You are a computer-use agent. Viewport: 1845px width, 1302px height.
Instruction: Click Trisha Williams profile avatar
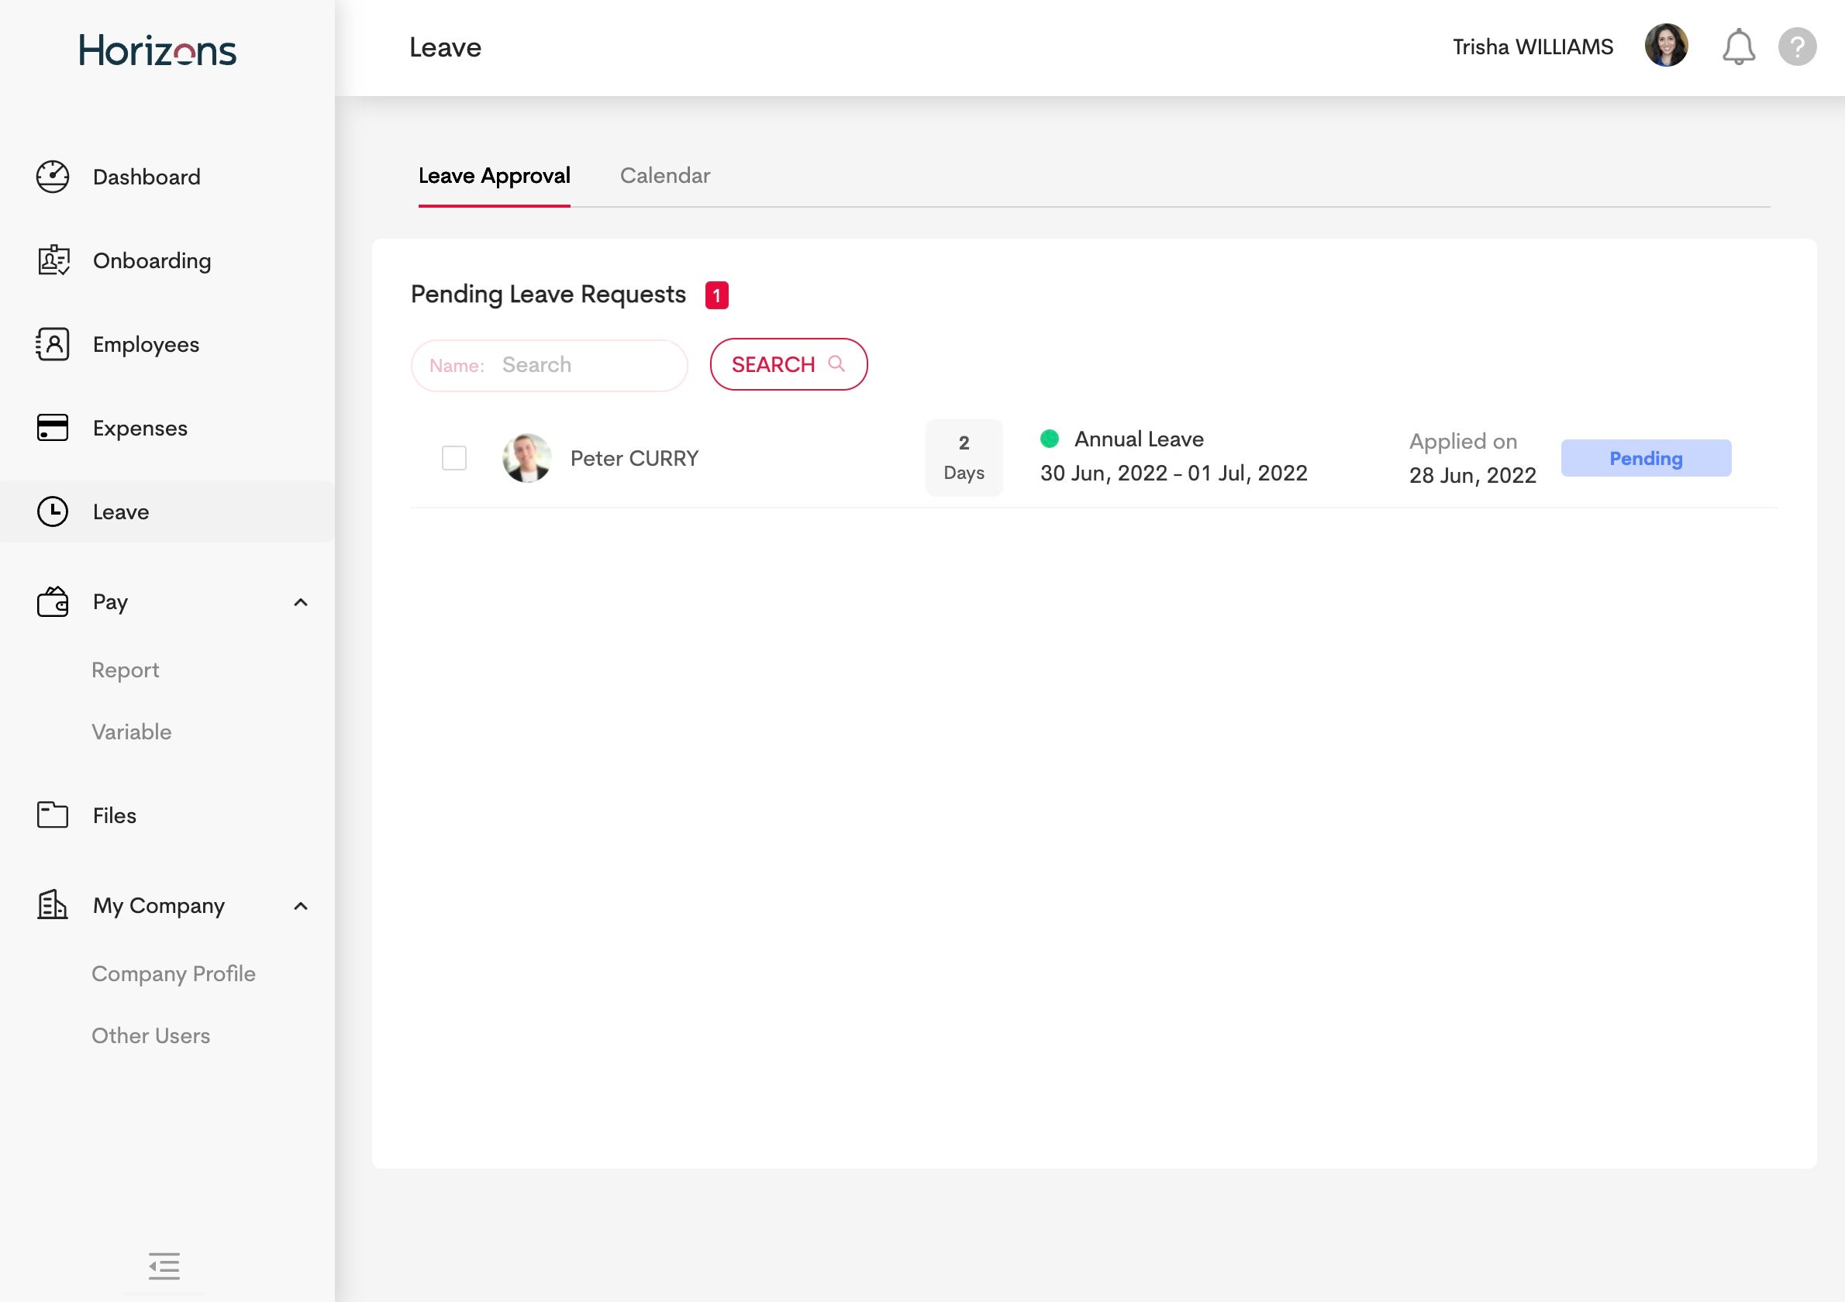click(x=1666, y=46)
